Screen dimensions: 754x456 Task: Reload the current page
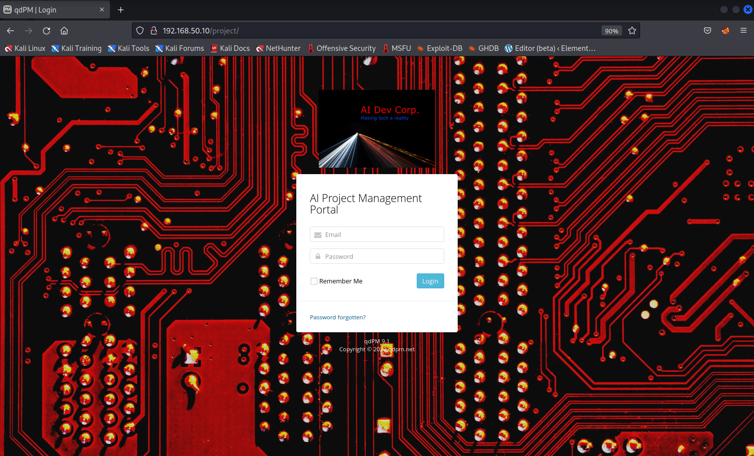(46, 31)
